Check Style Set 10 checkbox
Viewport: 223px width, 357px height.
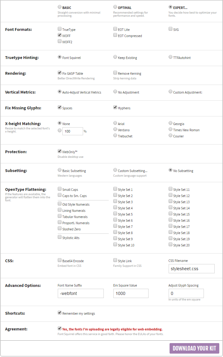click(x=115, y=245)
